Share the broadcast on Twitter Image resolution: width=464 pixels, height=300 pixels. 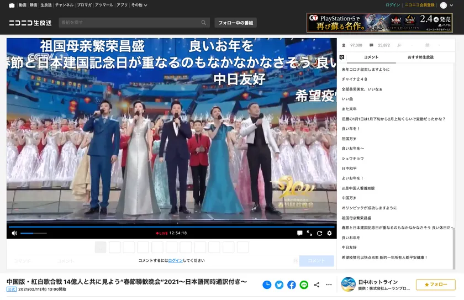(279, 285)
